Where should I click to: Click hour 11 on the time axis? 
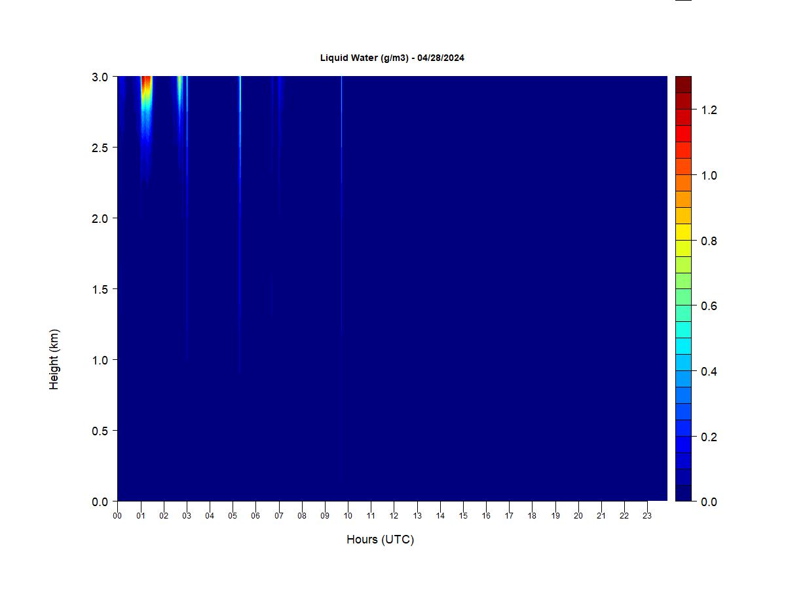point(371,516)
